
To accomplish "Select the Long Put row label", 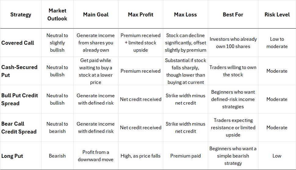I will [12, 156].
